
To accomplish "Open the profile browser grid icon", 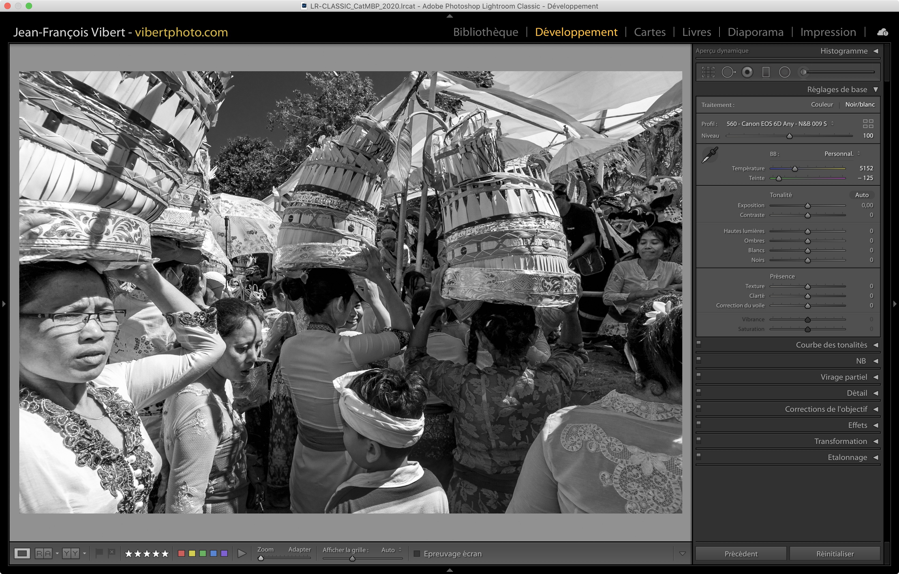I will point(868,124).
